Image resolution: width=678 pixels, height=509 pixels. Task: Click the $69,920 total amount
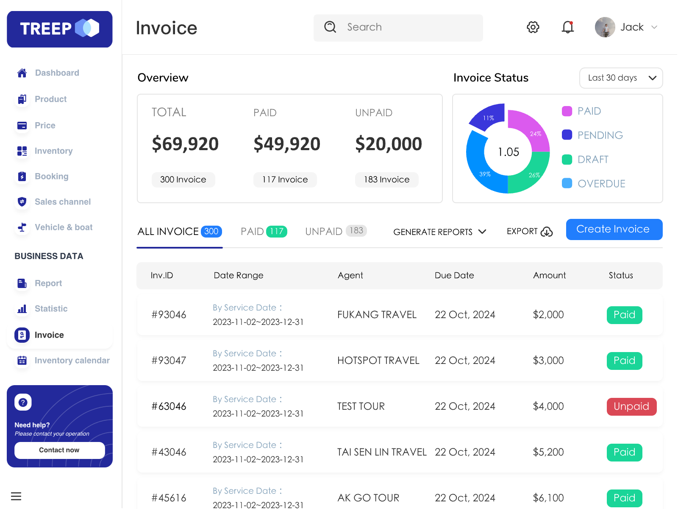click(185, 144)
